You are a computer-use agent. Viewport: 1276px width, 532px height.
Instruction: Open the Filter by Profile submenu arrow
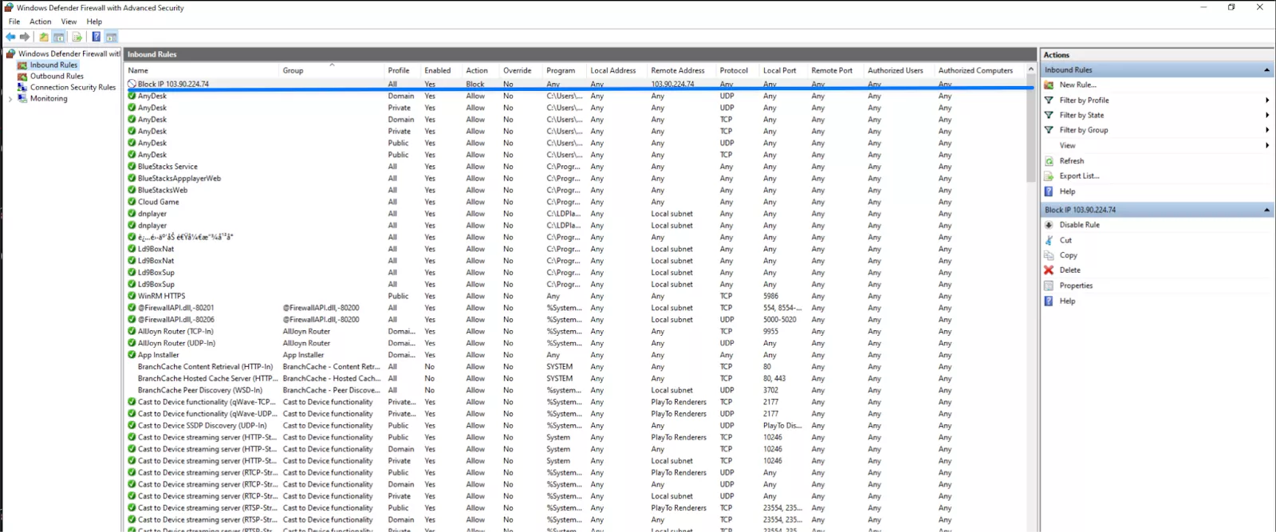(x=1266, y=100)
